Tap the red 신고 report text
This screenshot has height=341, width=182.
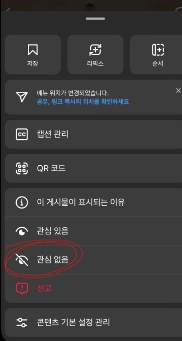pos(44,289)
